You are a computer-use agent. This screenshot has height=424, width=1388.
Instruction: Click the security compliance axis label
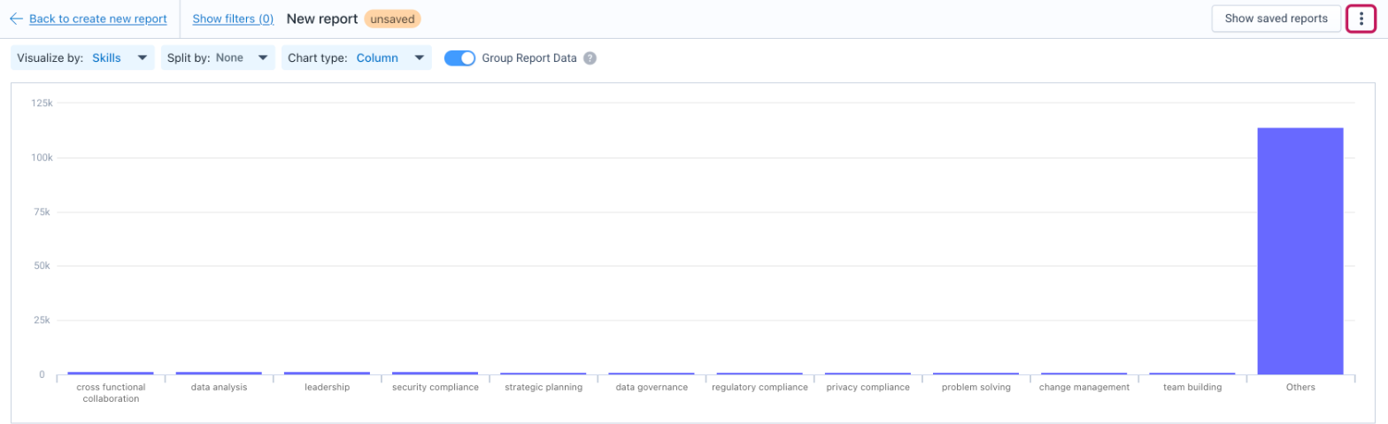[x=435, y=387]
